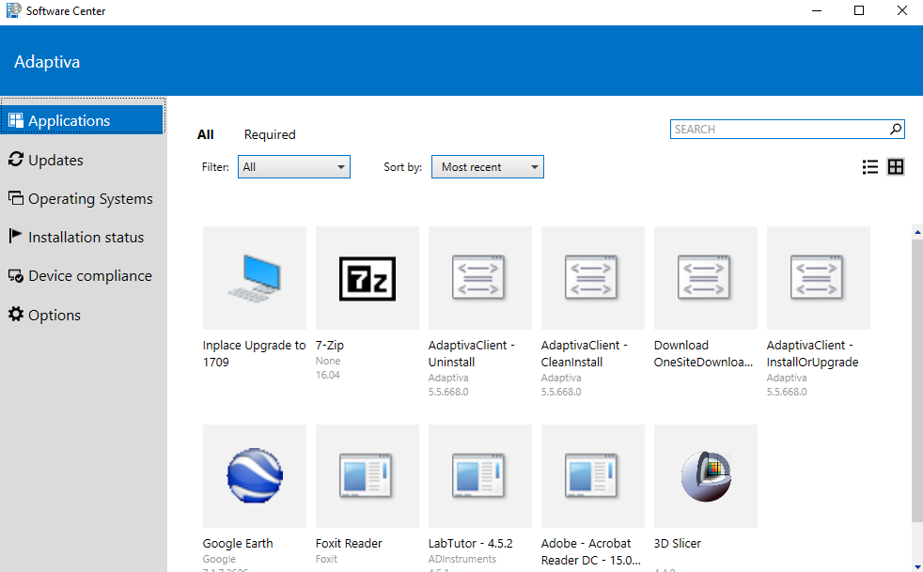Switch to tile view
The width and height of the screenshot is (923, 572).
(x=895, y=166)
